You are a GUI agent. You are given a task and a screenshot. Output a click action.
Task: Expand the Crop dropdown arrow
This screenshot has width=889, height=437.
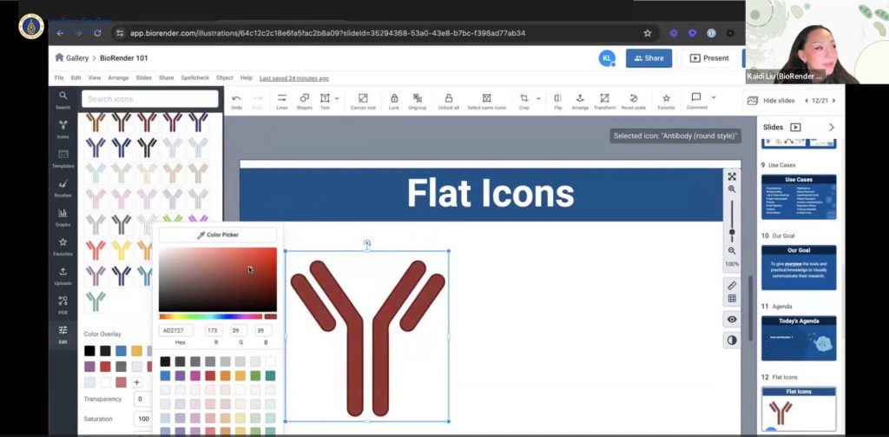coord(538,98)
